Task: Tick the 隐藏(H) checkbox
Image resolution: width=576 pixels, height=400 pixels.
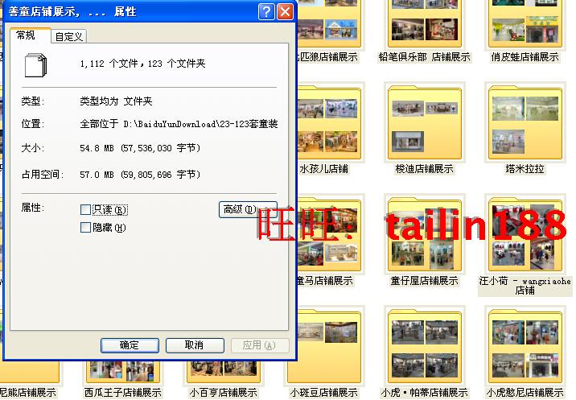Action: coord(85,227)
